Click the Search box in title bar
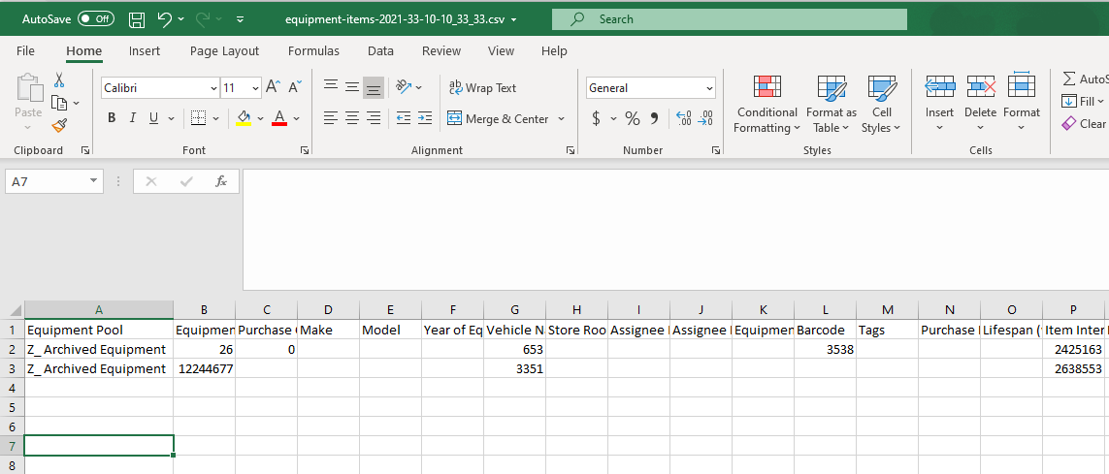The image size is (1109, 474). 729,19
